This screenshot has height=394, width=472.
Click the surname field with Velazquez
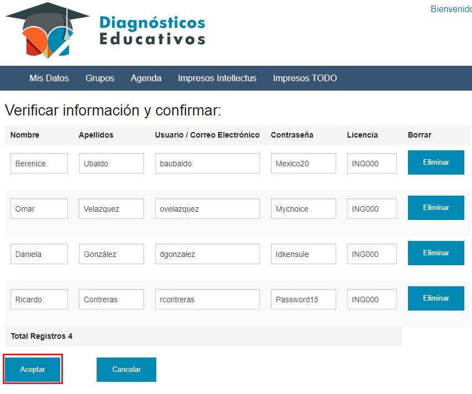pyautogui.click(x=112, y=208)
